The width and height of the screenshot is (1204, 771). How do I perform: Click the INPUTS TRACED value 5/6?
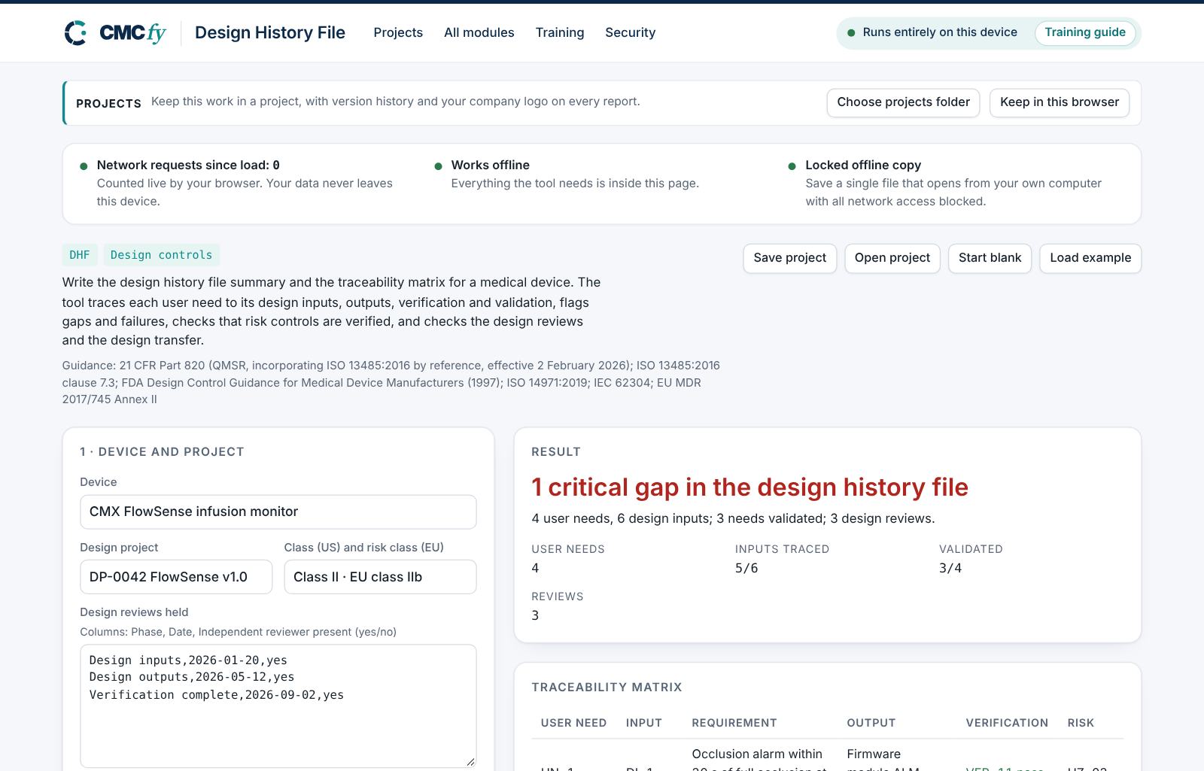click(746, 568)
